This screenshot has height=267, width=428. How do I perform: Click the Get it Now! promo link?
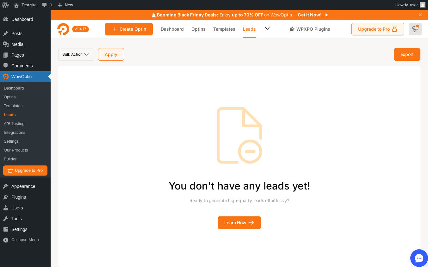[x=313, y=15]
